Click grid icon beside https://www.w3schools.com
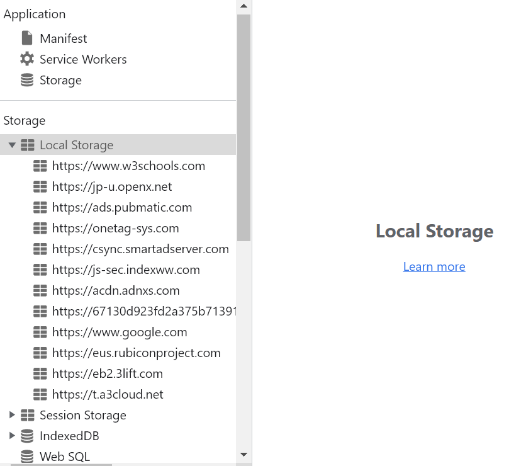 [40, 166]
